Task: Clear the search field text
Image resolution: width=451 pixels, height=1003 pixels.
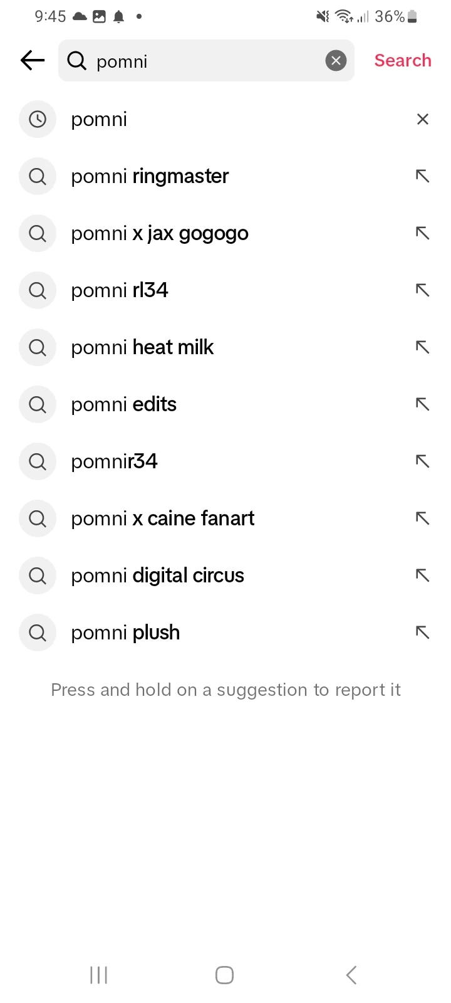Action: (336, 60)
